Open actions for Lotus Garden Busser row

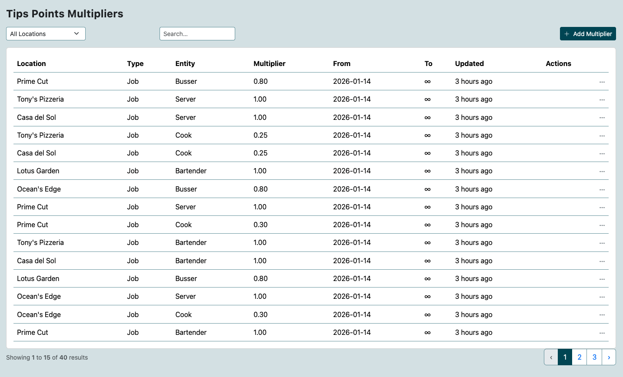coord(602,278)
